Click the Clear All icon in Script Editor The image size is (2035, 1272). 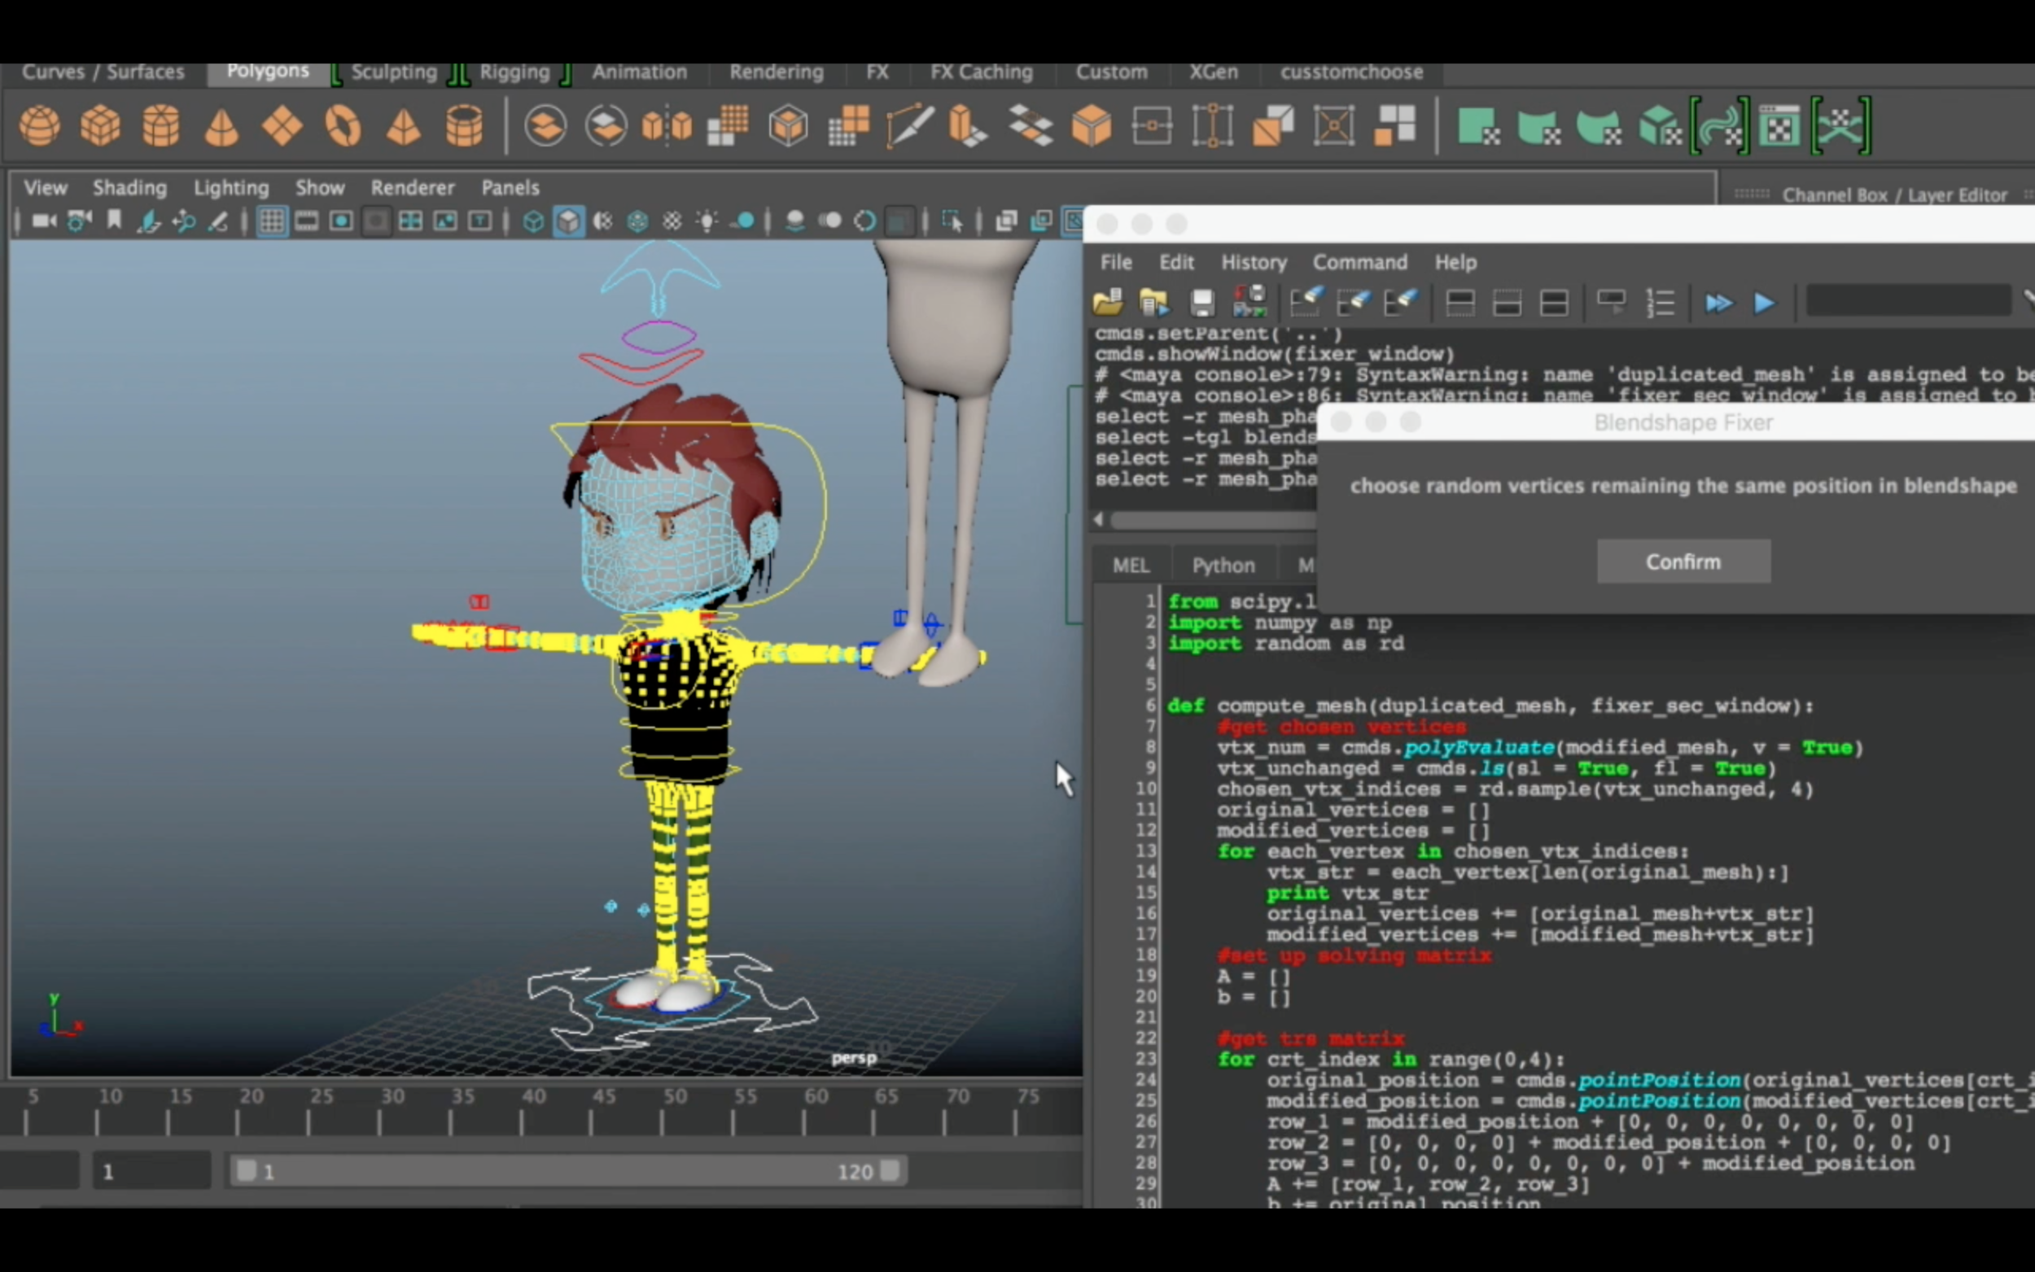click(1401, 302)
